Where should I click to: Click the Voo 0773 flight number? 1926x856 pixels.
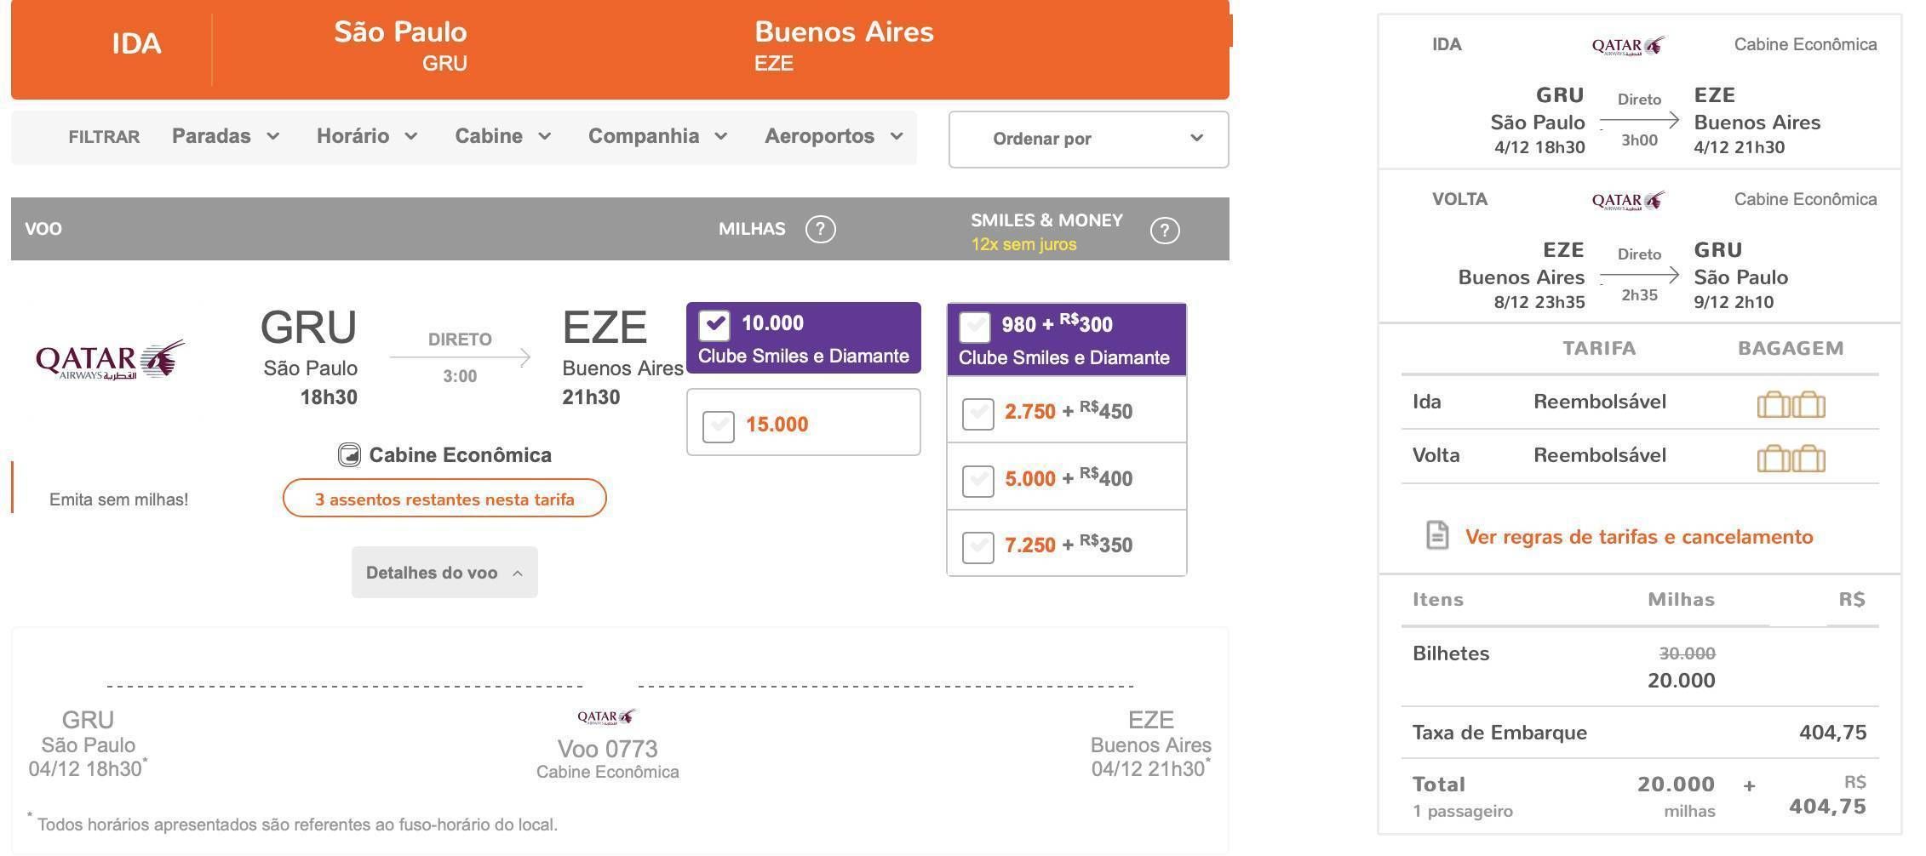coord(607,749)
